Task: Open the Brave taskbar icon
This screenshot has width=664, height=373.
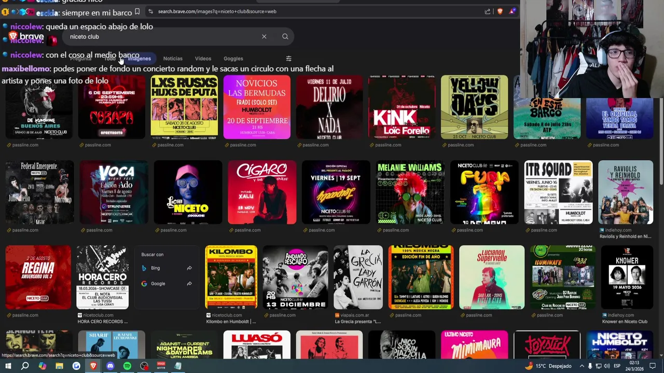Action: (93, 366)
